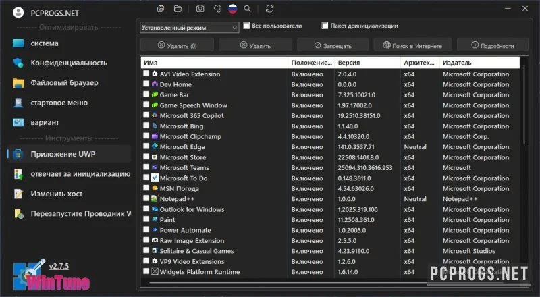Screen dimensions: 540x297
Task: Click the Удалить button without count
Action: click(x=255, y=45)
